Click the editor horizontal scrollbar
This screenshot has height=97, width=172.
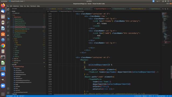pyautogui.click(x=106, y=95)
